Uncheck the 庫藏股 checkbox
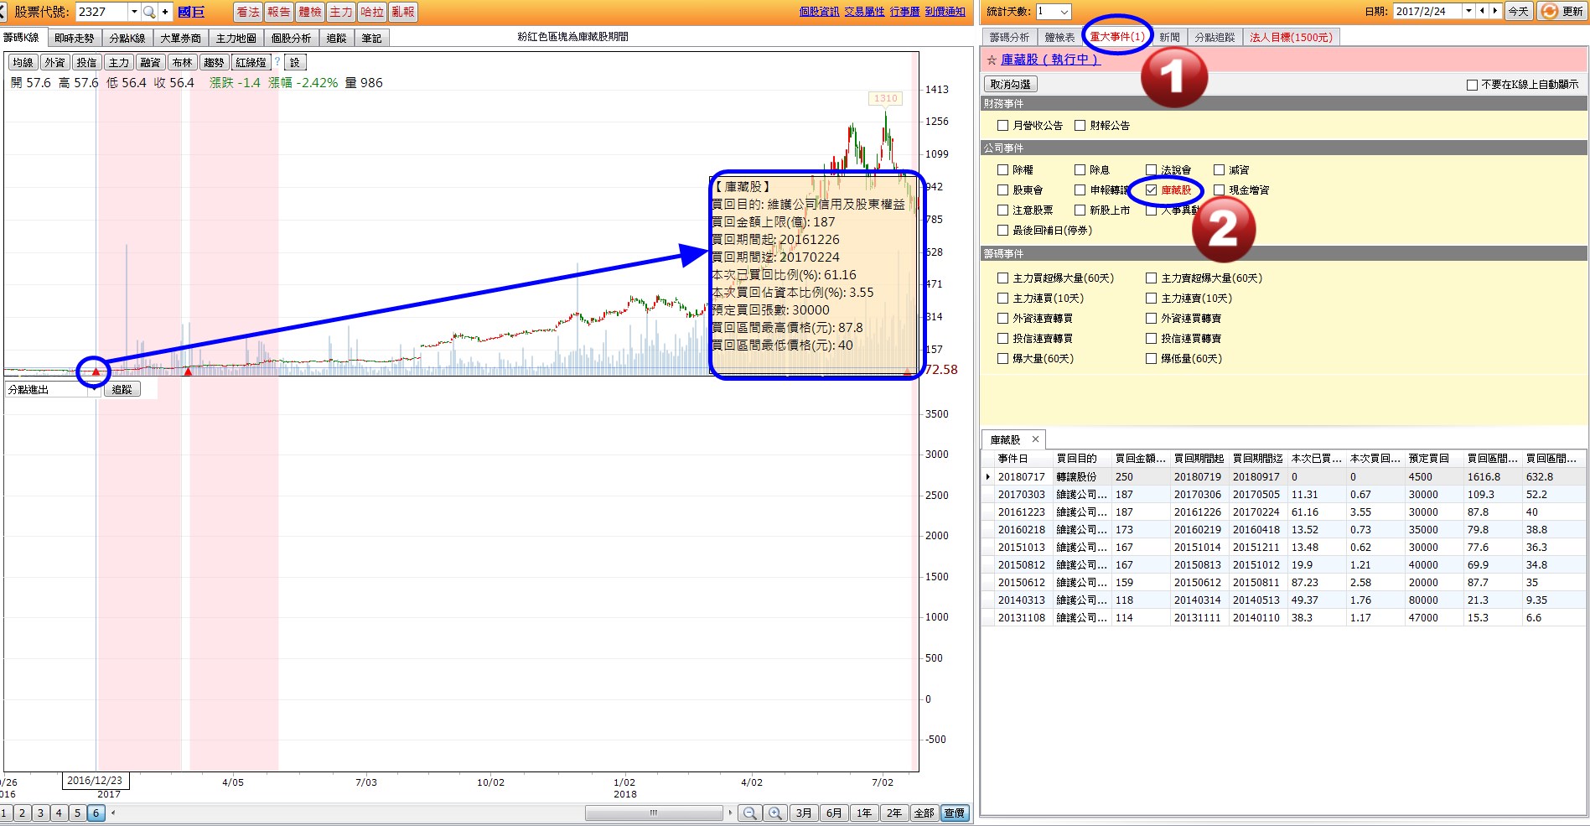 pos(1152,190)
